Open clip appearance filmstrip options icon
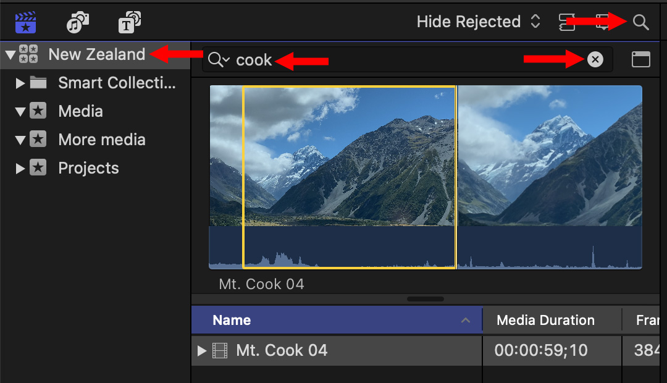This screenshot has height=383, width=667. click(x=603, y=23)
